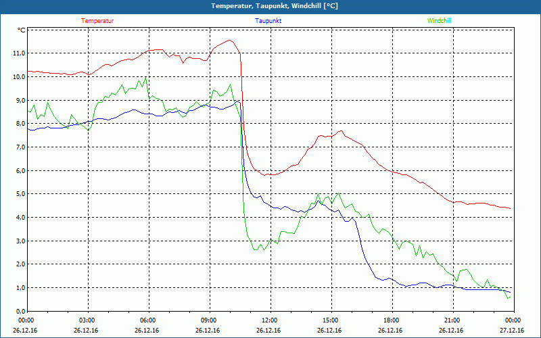541x338 pixels.
Task: Click the '15:00' time label
Action: pos(331,320)
